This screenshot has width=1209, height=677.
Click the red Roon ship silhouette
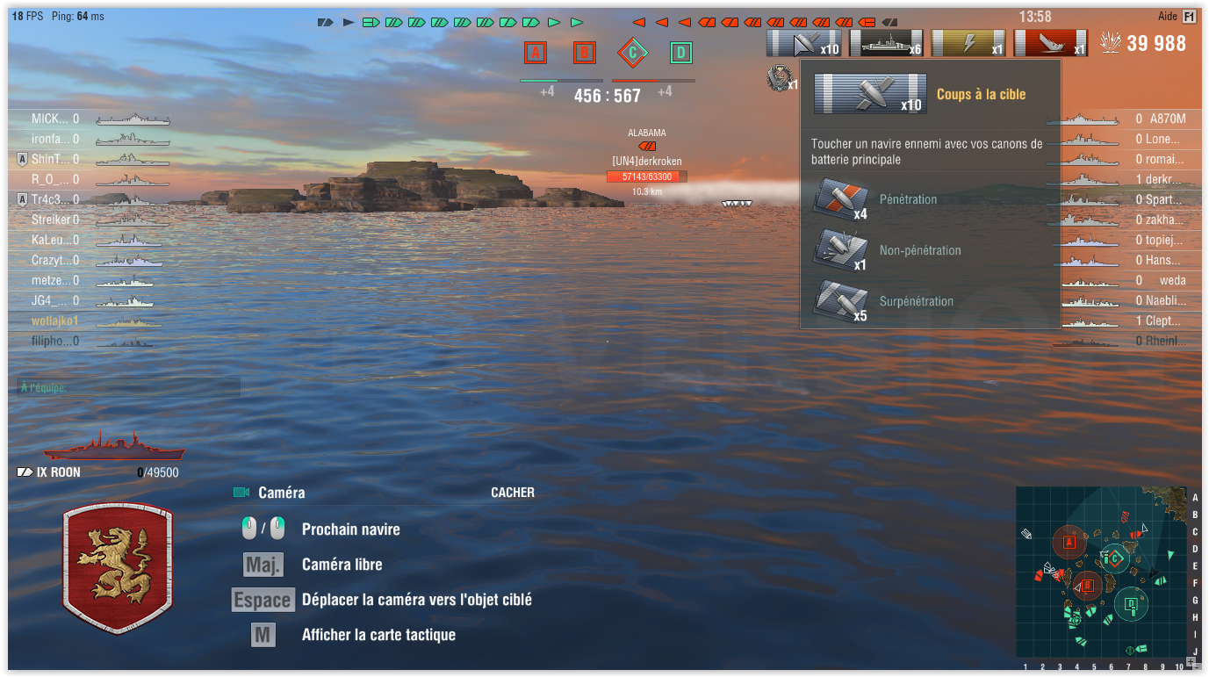[114, 447]
